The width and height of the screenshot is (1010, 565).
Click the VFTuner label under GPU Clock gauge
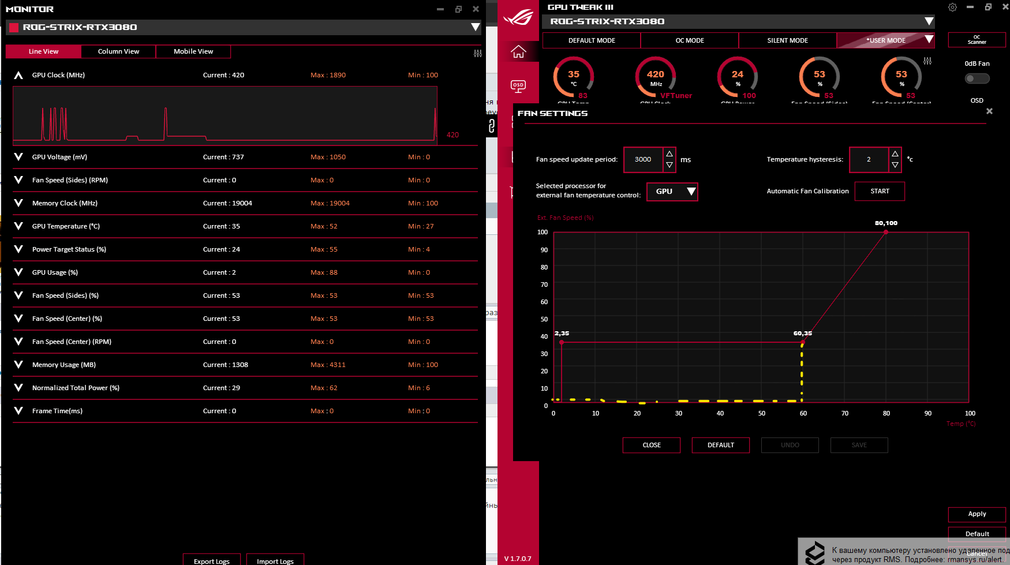[676, 96]
